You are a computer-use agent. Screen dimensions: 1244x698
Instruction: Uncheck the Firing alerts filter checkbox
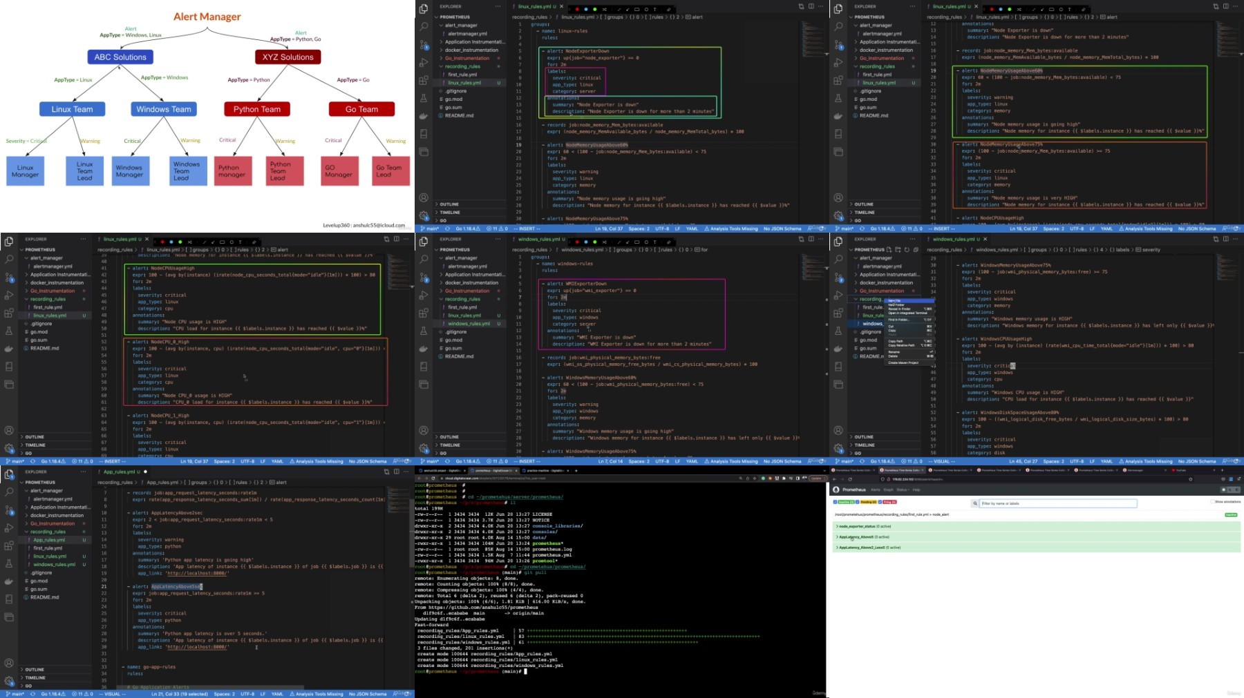tap(880, 502)
